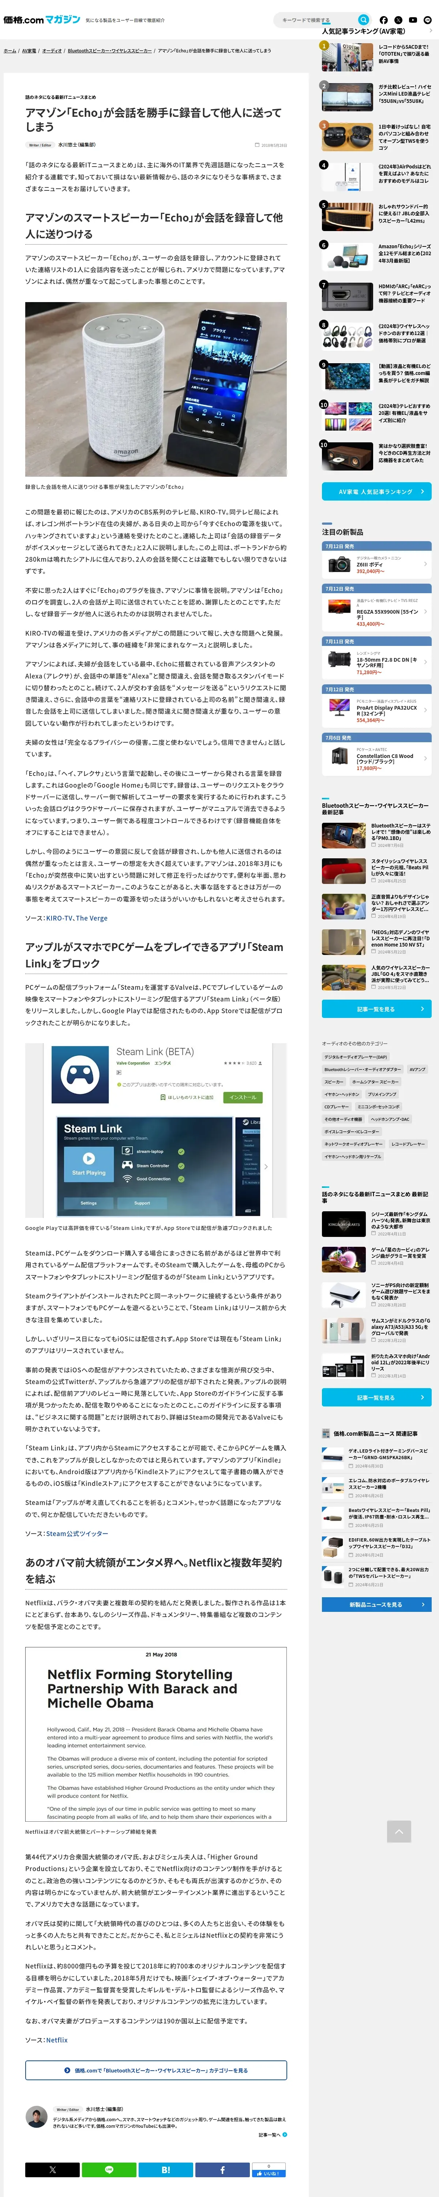Viewport: 439px width, 2197px height.
Task: Open Steam公式ツイッター source link
Action: pyautogui.click(x=77, y=1534)
